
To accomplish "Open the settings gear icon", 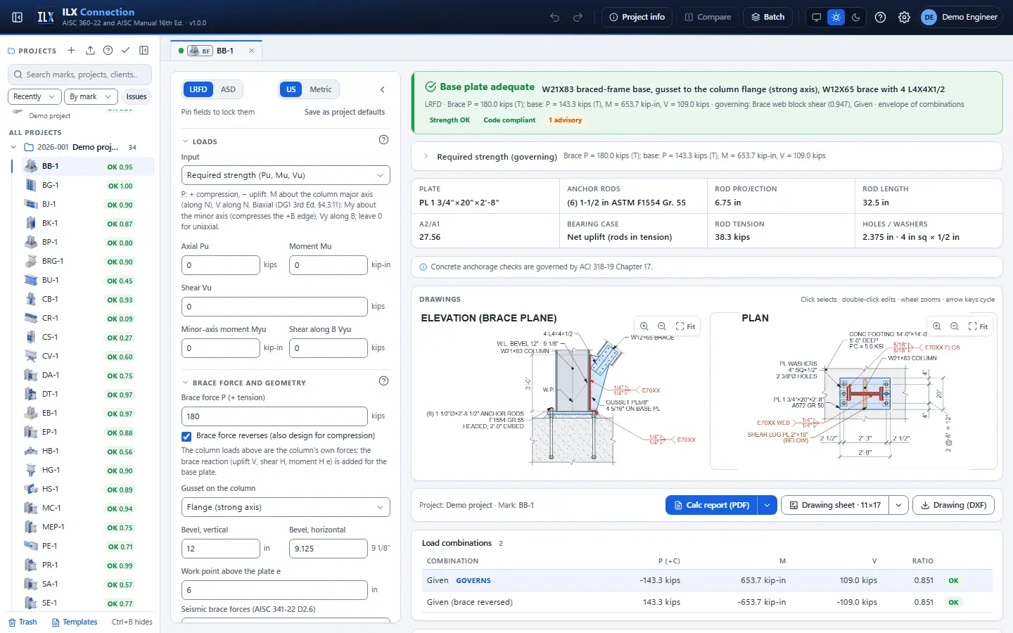I will click(905, 17).
